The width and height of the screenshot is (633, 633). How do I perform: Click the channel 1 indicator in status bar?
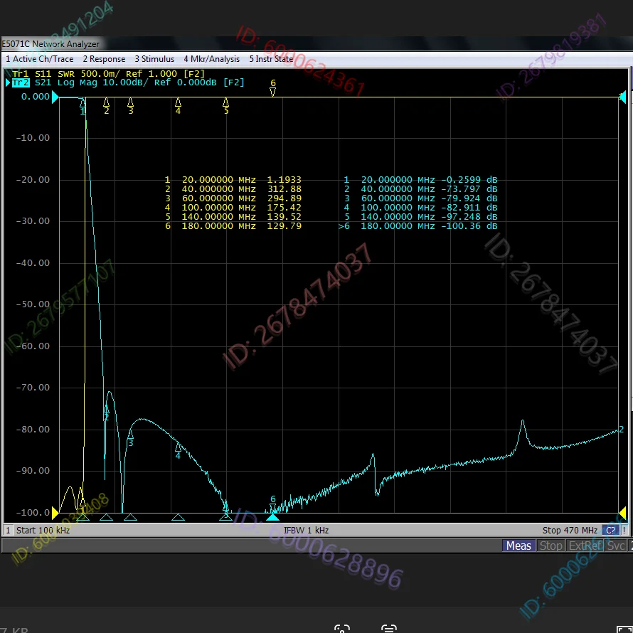(7, 530)
